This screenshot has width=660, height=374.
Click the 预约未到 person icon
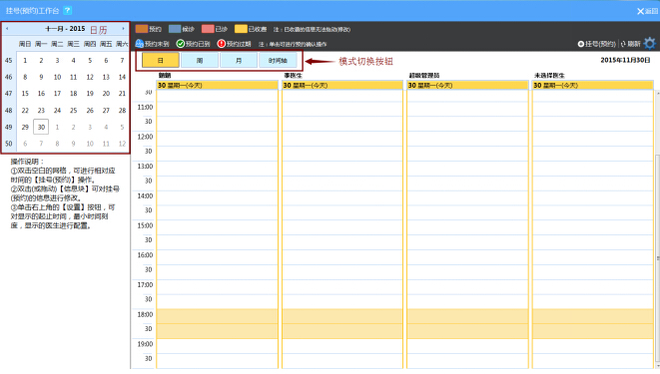140,43
